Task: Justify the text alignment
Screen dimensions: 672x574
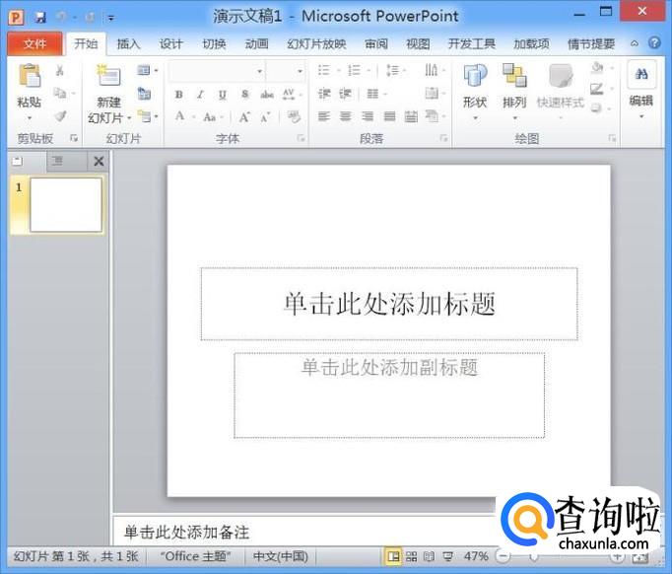Action: (x=389, y=116)
